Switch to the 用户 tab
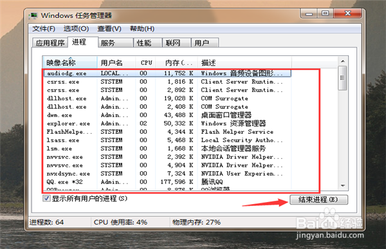The image size is (386, 249). (x=205, y=43)
